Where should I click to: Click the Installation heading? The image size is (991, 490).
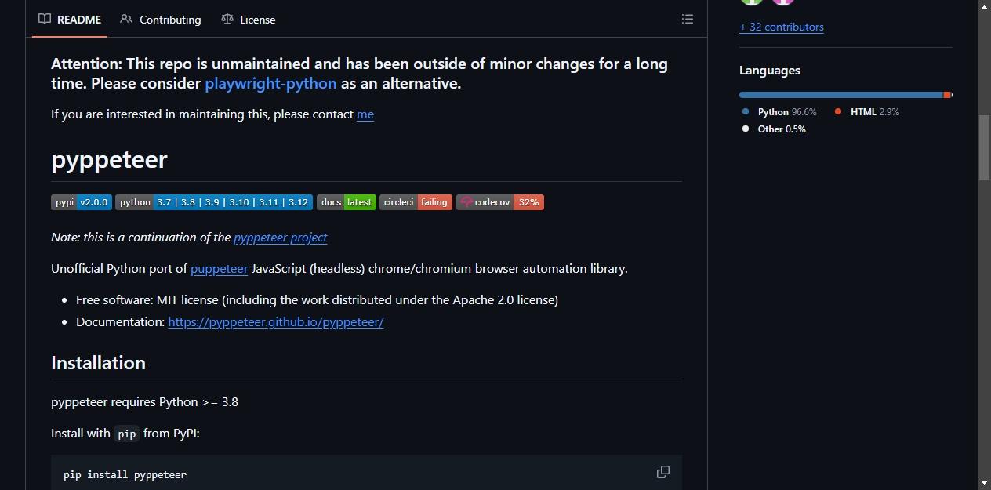(x=98, y=363)
